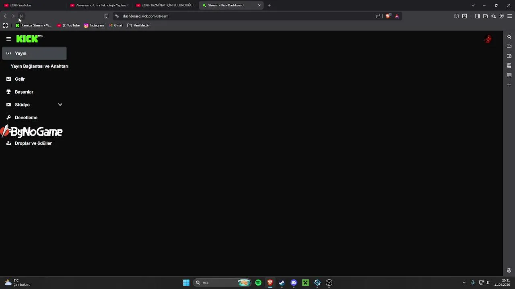Open the extensions puzzle menu
The width and height of the screenshot is (515, 289).
click(x=457, y=16)
